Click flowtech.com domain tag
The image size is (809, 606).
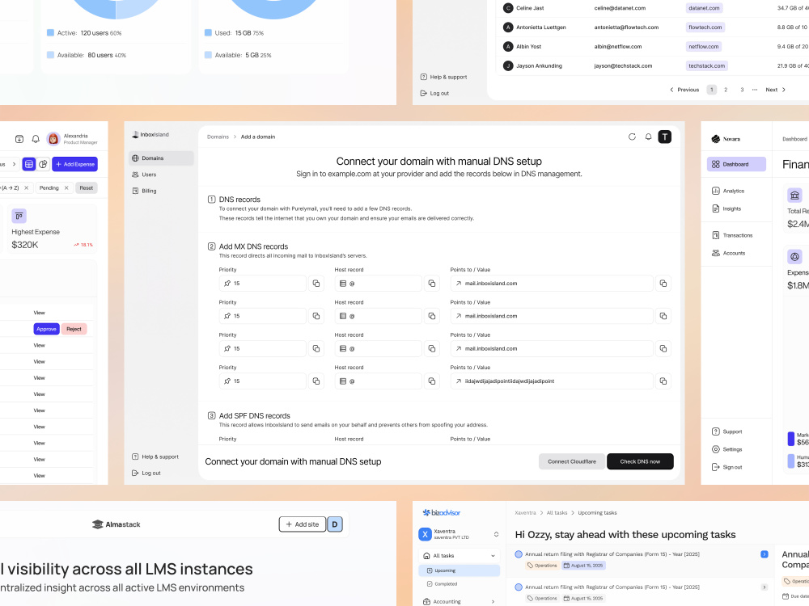click(705, 27)
